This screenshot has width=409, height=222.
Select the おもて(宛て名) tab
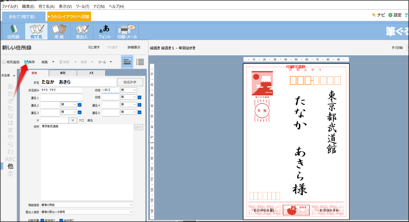pos(24,16)
